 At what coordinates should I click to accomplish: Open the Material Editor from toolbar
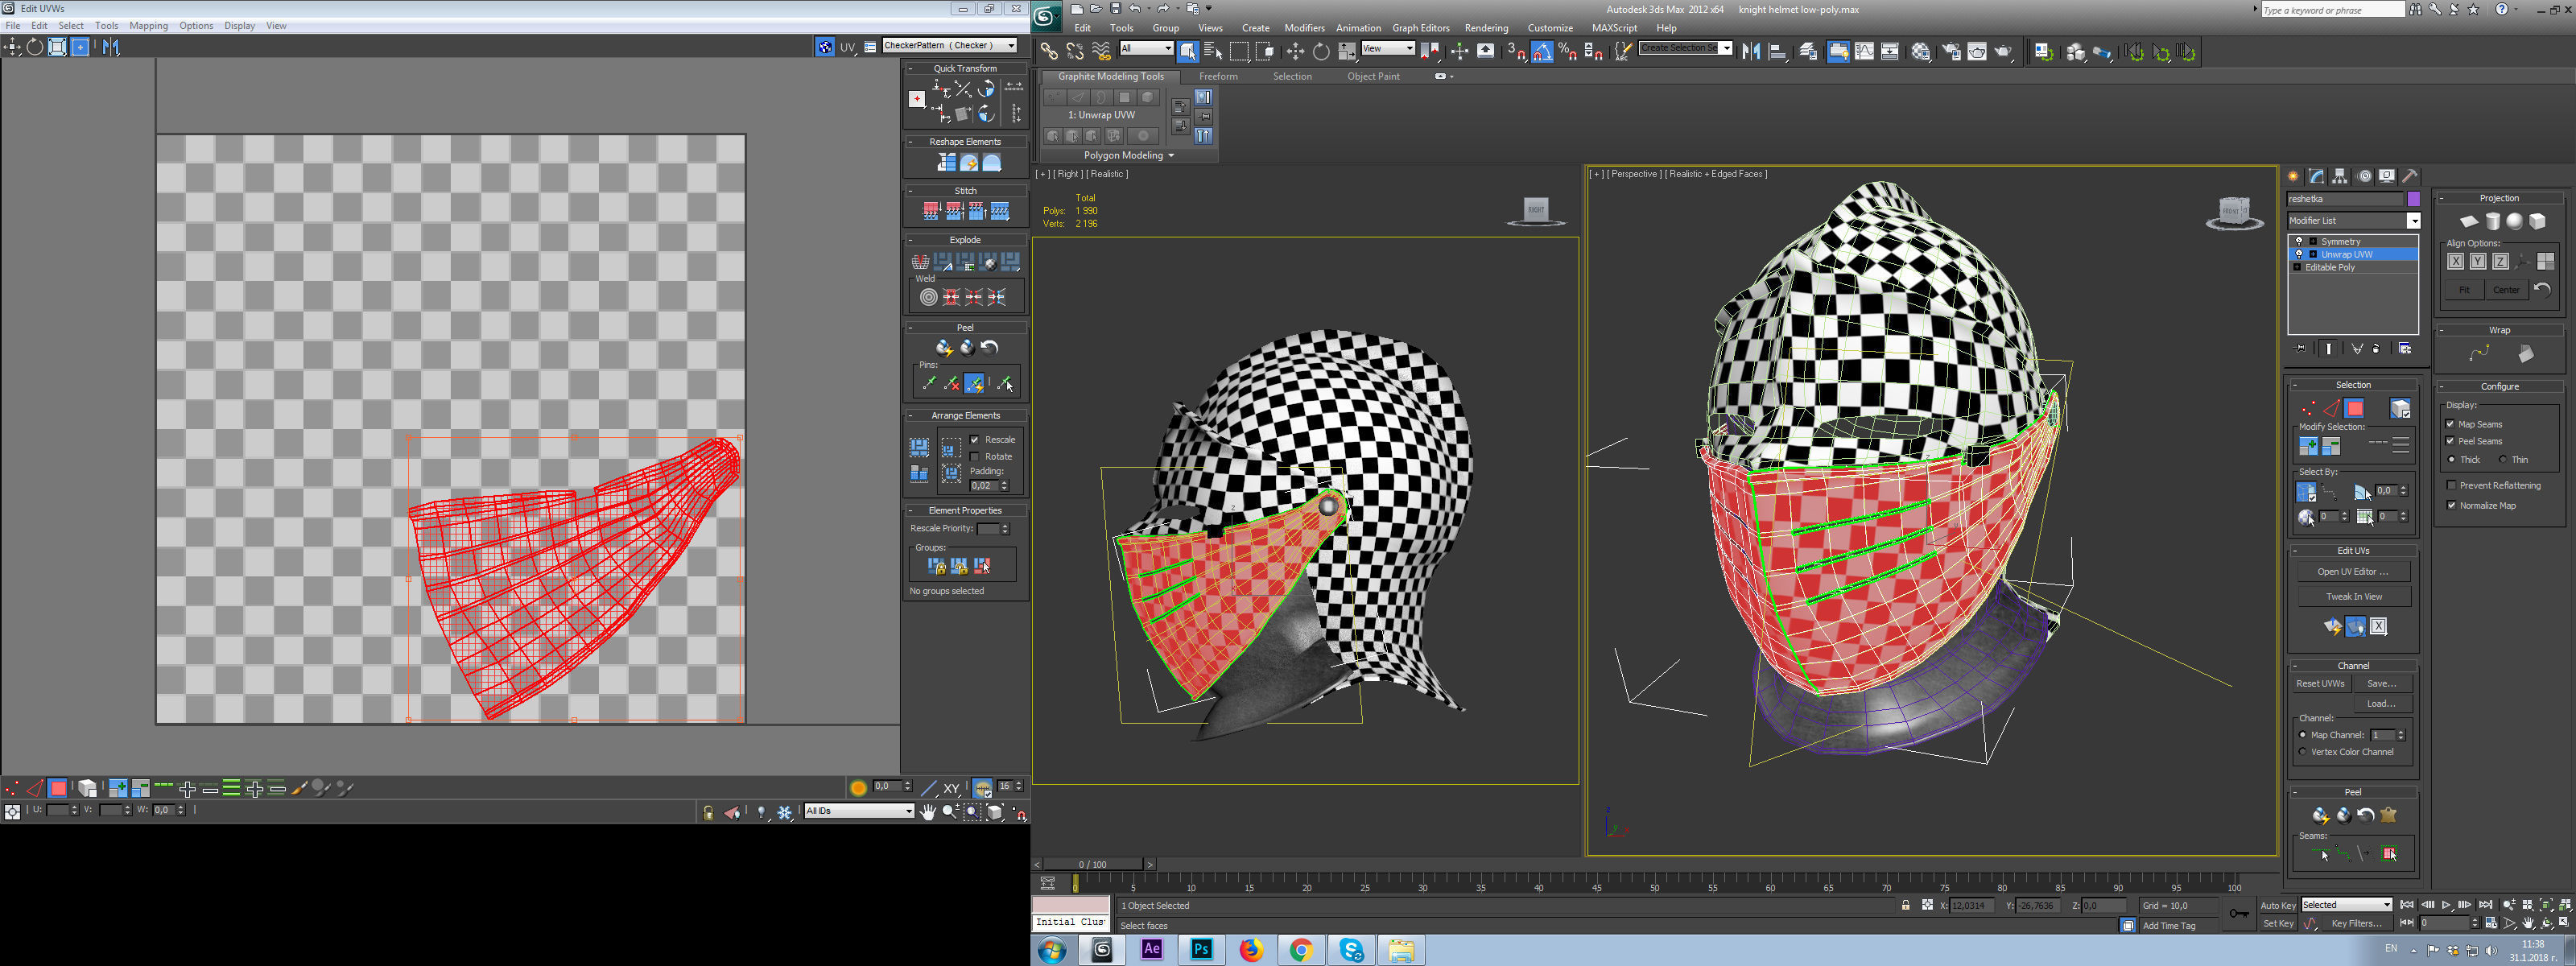pos(1921,51)
